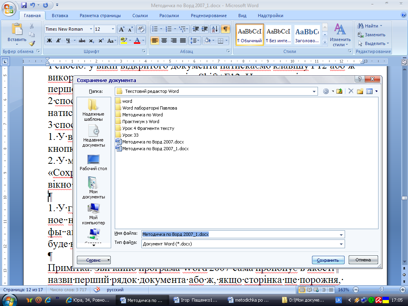Viewport: 408px width, 306px height.
Task: Toggle show paragraph marks (¶)
Action: pos(226,29)
